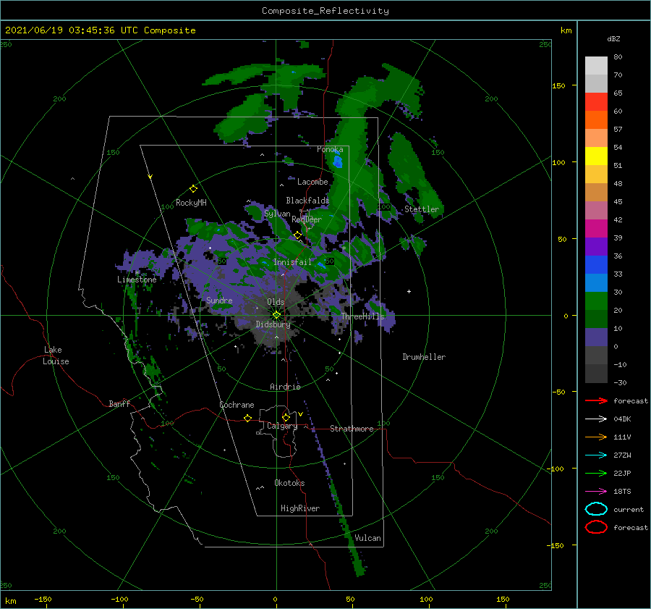The height and width of the screenshot is (609, 651).
Task: Click the yellow diamond marker below Cochrane
Action: 247,418
